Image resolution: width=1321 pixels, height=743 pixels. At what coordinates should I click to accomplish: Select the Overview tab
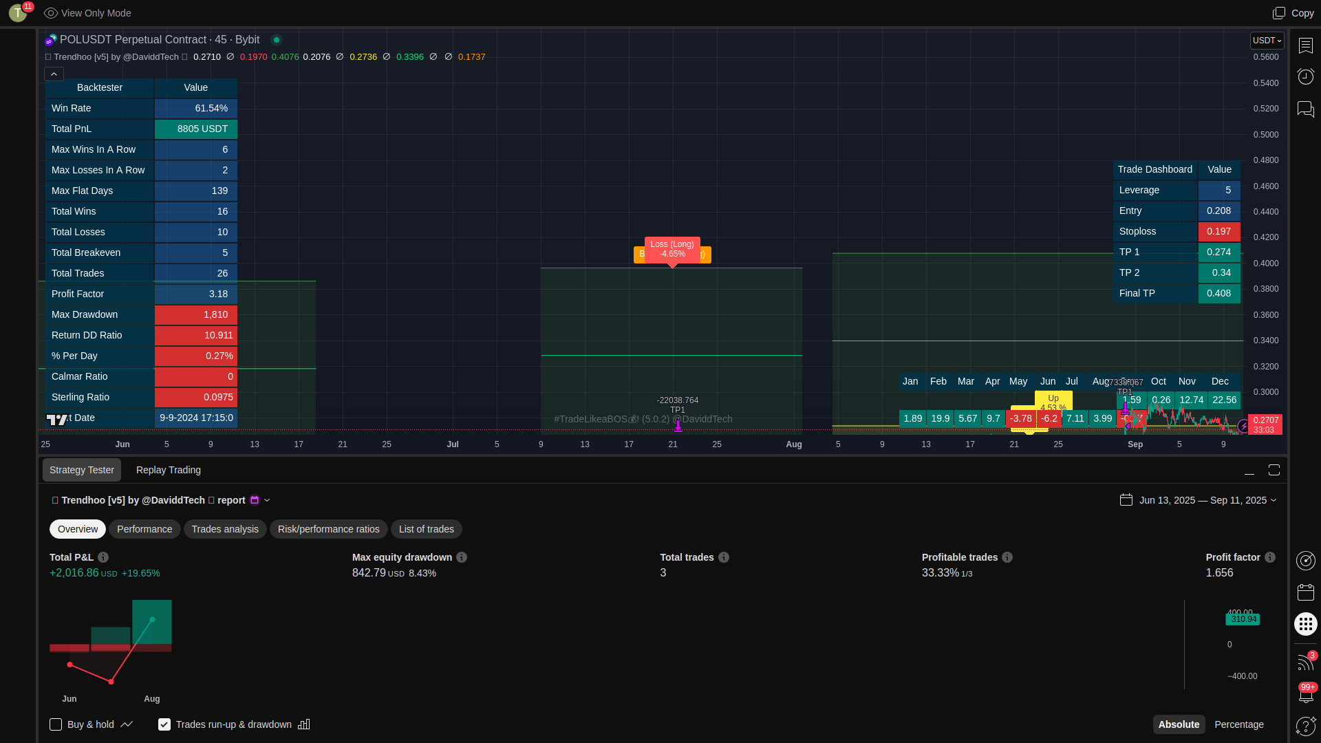pyautogui.click(x=78, y=529)
